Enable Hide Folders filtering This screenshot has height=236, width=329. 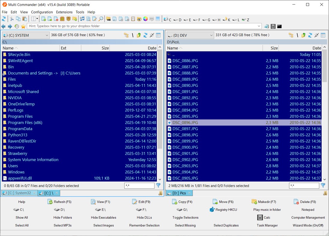63,217
